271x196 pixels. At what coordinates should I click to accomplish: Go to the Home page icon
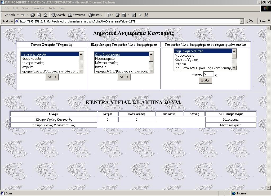click(45, 15)
